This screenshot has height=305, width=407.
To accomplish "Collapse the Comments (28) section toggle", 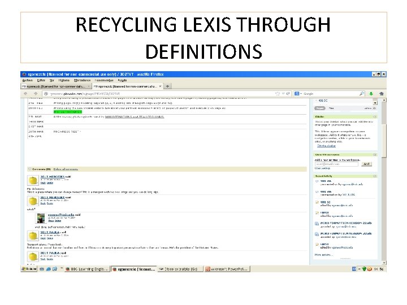I will coord(29,169).
